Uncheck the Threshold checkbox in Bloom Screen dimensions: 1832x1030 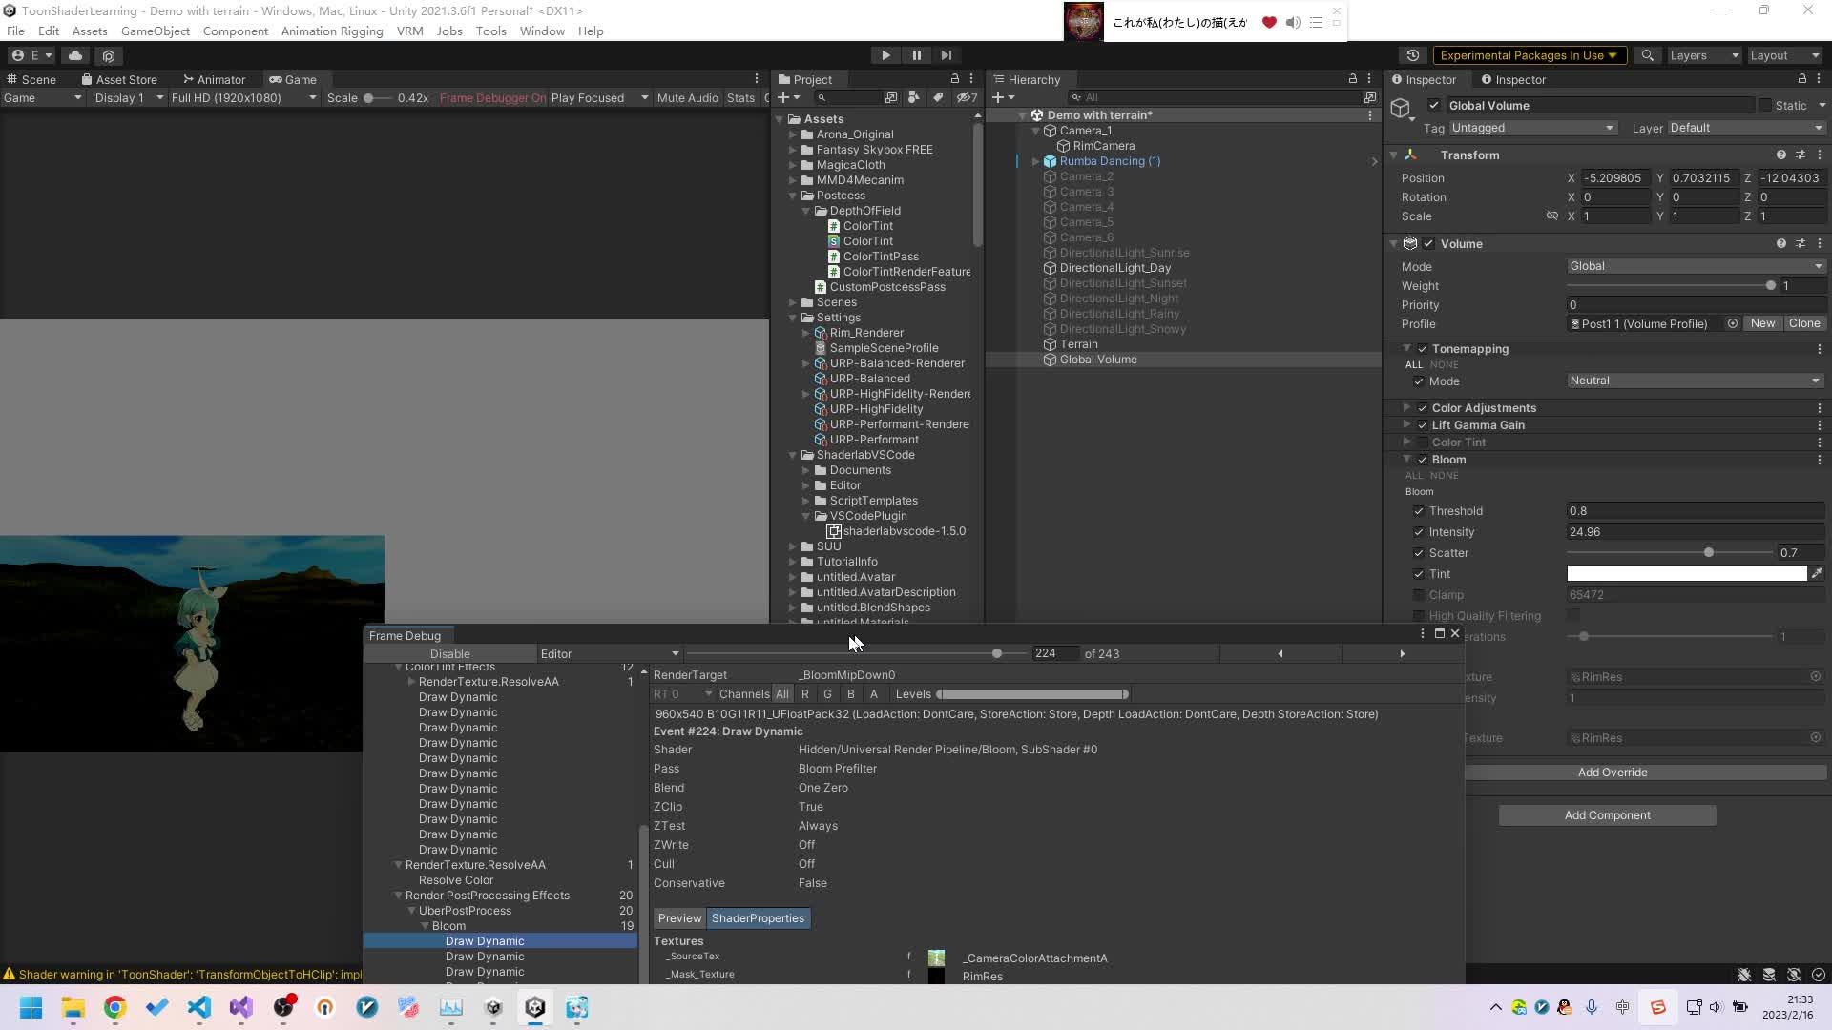pos(1419,510)
